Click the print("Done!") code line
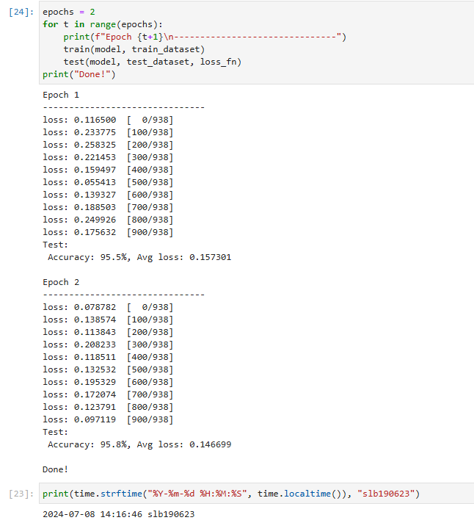 coord(79,74)
